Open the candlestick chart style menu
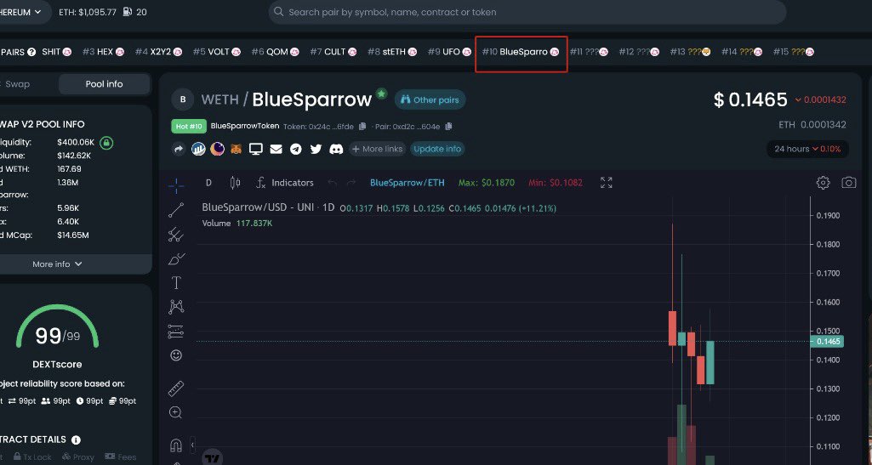Viewport: 872px width, 465px height. point(236,183)
